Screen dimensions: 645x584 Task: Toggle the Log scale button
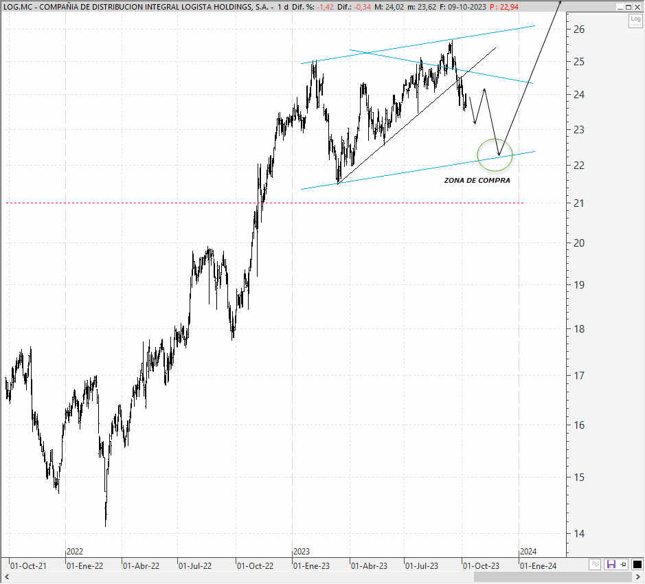635,20
